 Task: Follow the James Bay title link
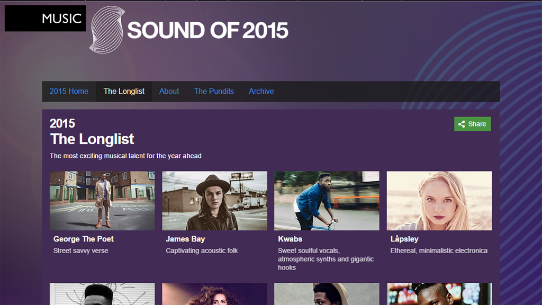coord(185,239)
